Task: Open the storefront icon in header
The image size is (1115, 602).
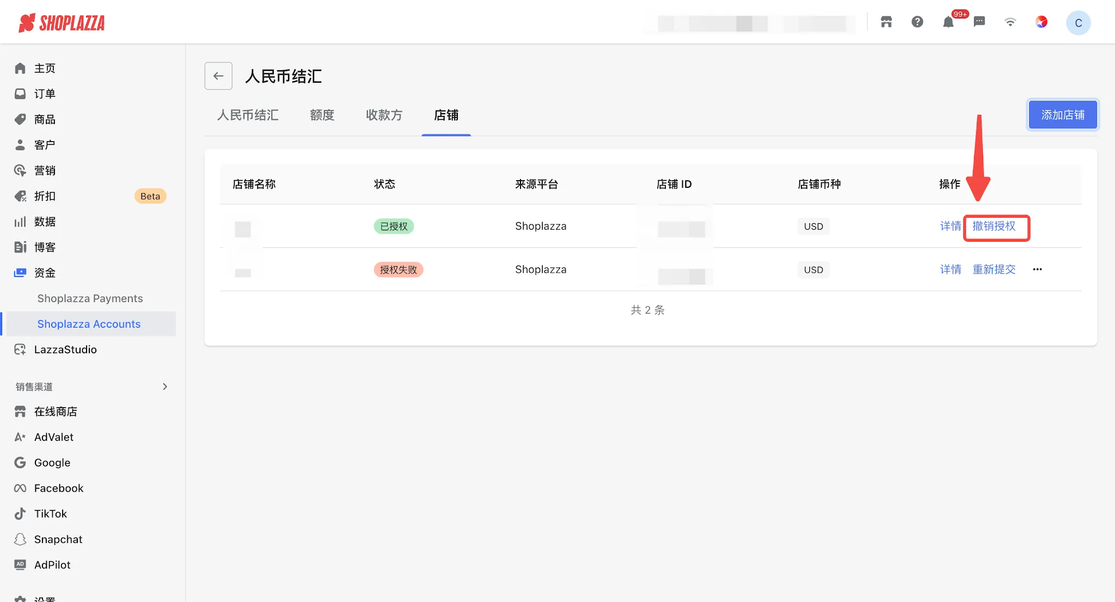Action: click(x=886, y=22)
